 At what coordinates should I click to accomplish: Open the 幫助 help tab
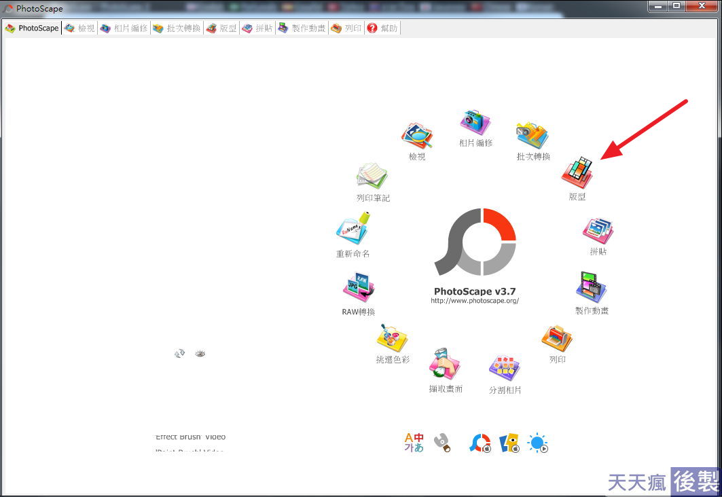[382, 28]
